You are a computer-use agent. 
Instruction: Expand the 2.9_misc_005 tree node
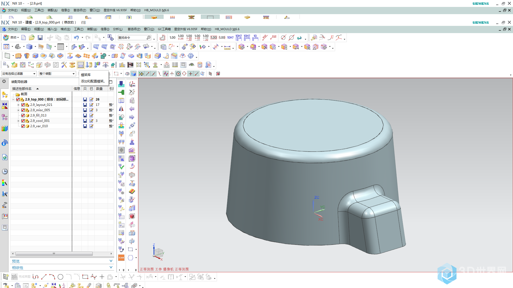point(18,110)
